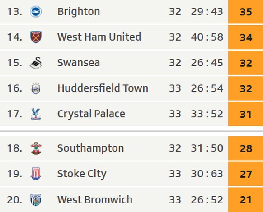263x212 pixels.
Task: Open the West Ham United team link
Action: click(99, 37)
